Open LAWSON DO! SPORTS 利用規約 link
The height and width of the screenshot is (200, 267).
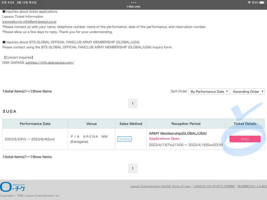[x=214, y=186]
